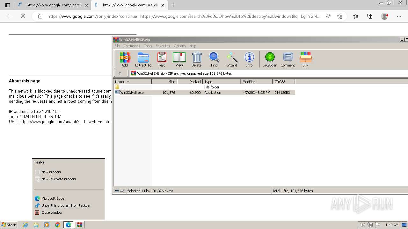Click the system clock 1:49 AM
The height and width of the screenshot is (229, 408).
point(392,225)
